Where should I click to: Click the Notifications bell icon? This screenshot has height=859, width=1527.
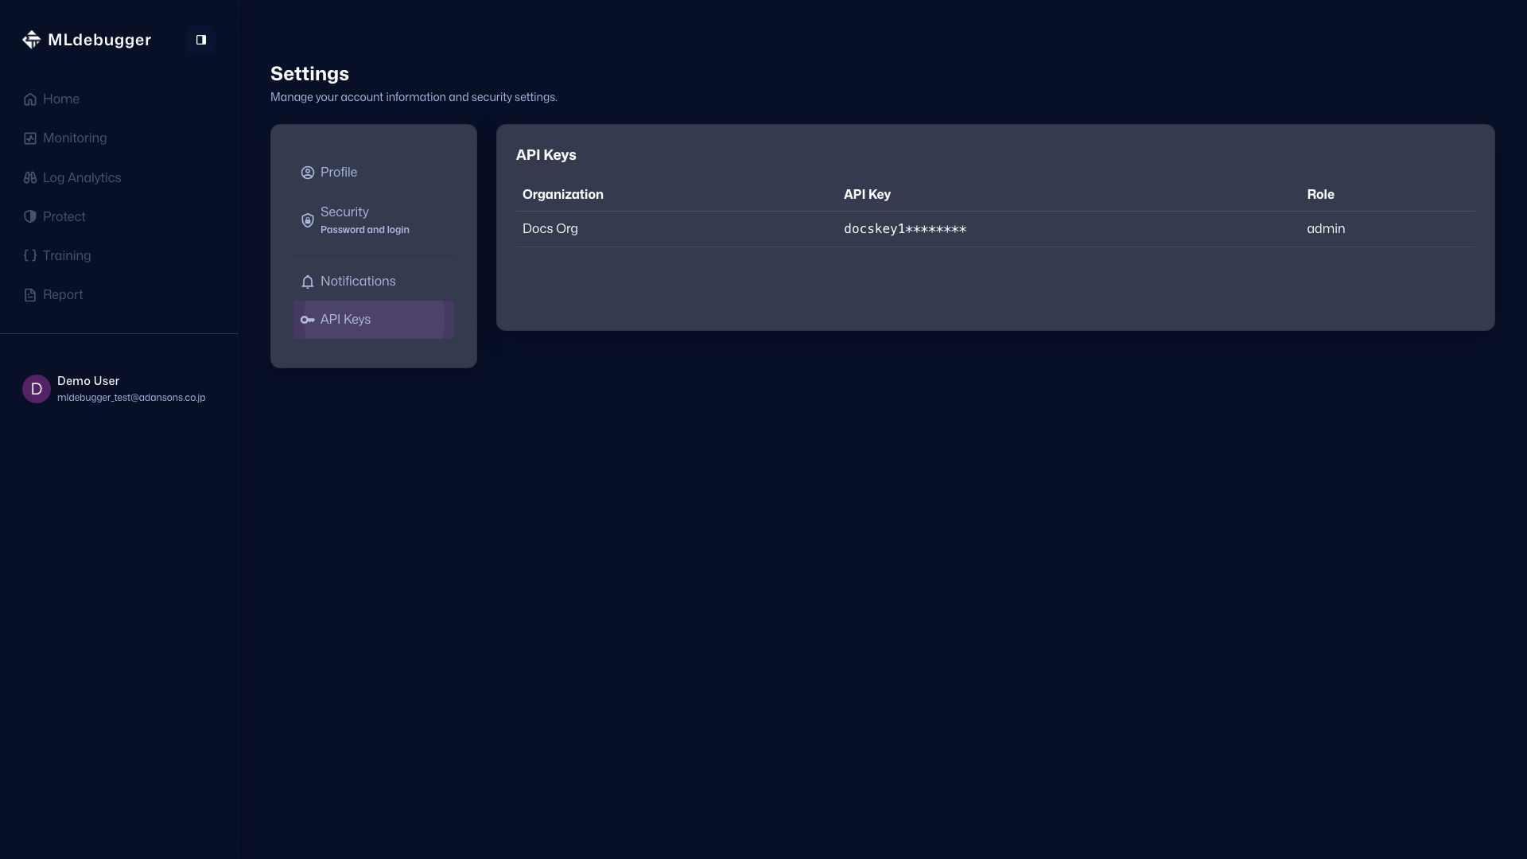(308, 282)
